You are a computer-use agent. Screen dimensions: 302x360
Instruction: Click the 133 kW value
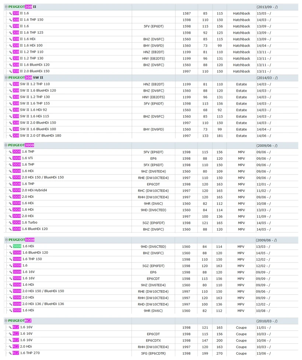pos(205,136)
